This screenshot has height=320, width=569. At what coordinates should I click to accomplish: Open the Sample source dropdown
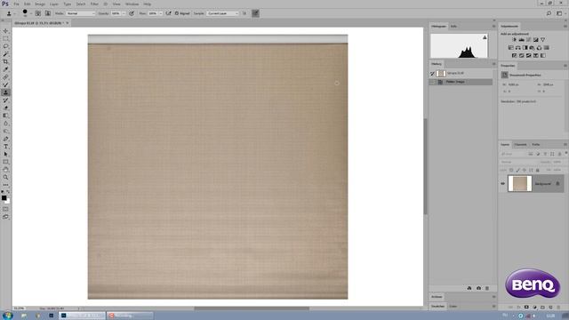pyautogui.click(x=223, y=13)
